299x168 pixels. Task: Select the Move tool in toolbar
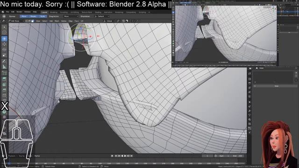pos(4,44)
